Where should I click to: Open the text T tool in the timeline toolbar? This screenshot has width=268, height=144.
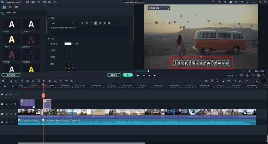[x=39, y=81]
